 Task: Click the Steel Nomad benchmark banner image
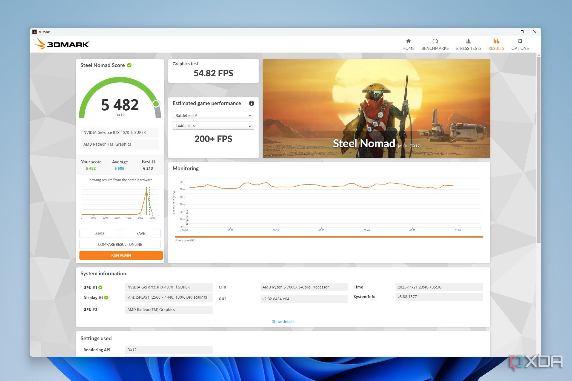click(376, 108)
